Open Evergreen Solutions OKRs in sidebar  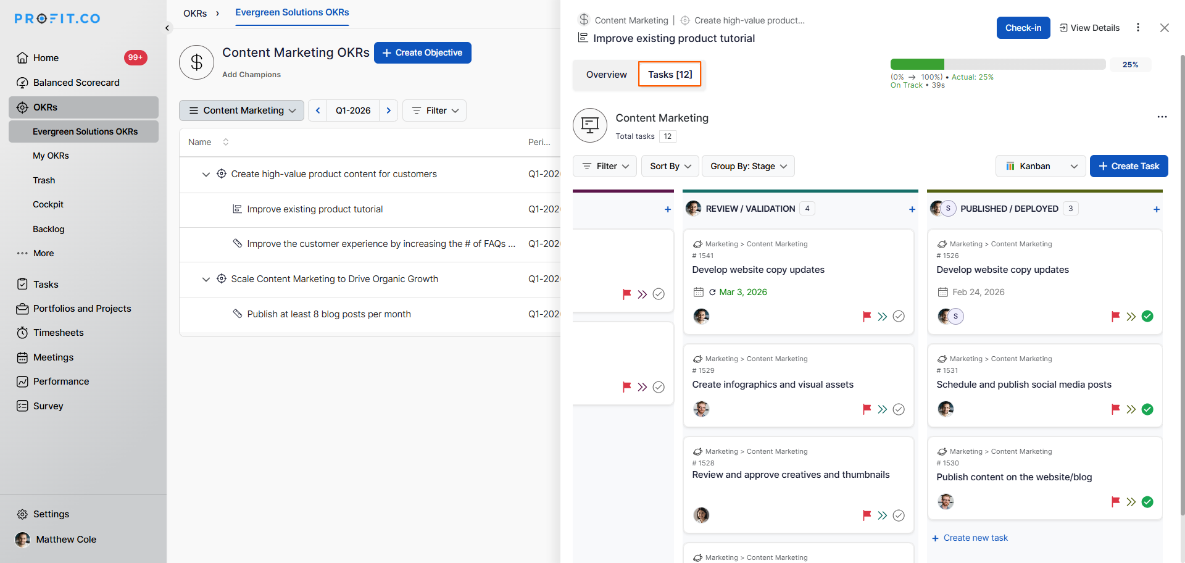click(85, 131)
